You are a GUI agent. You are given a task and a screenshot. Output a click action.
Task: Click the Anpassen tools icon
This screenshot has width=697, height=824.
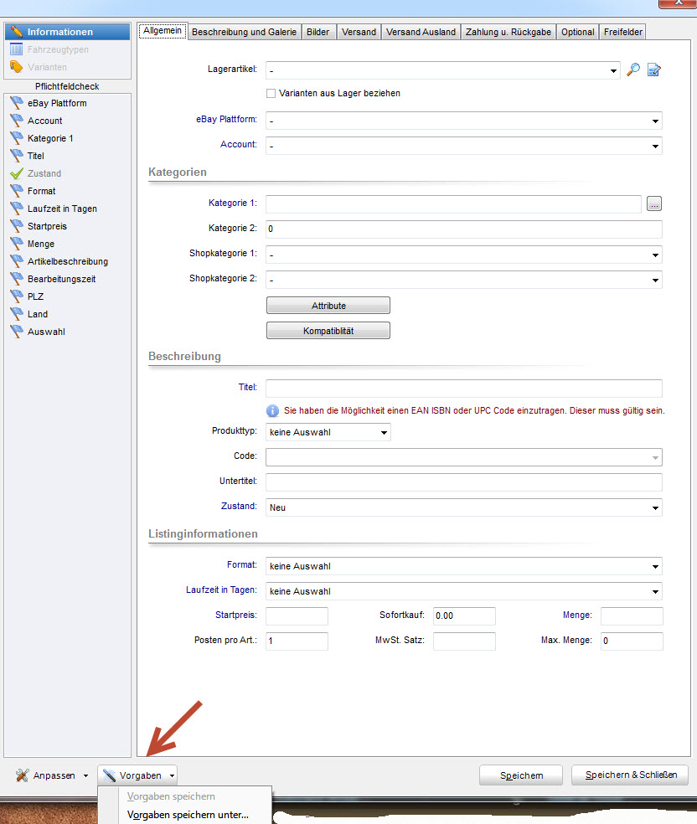[x=23, y=775]
